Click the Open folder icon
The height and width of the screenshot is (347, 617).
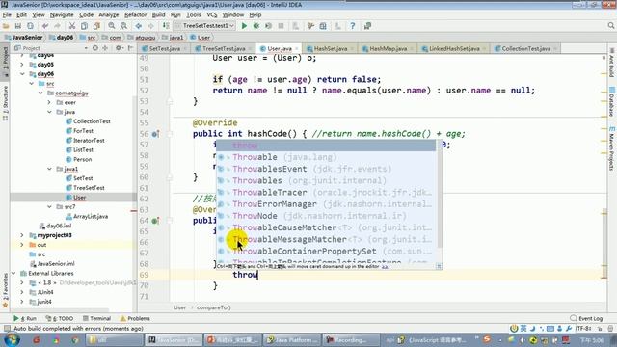tap(6, 26)
